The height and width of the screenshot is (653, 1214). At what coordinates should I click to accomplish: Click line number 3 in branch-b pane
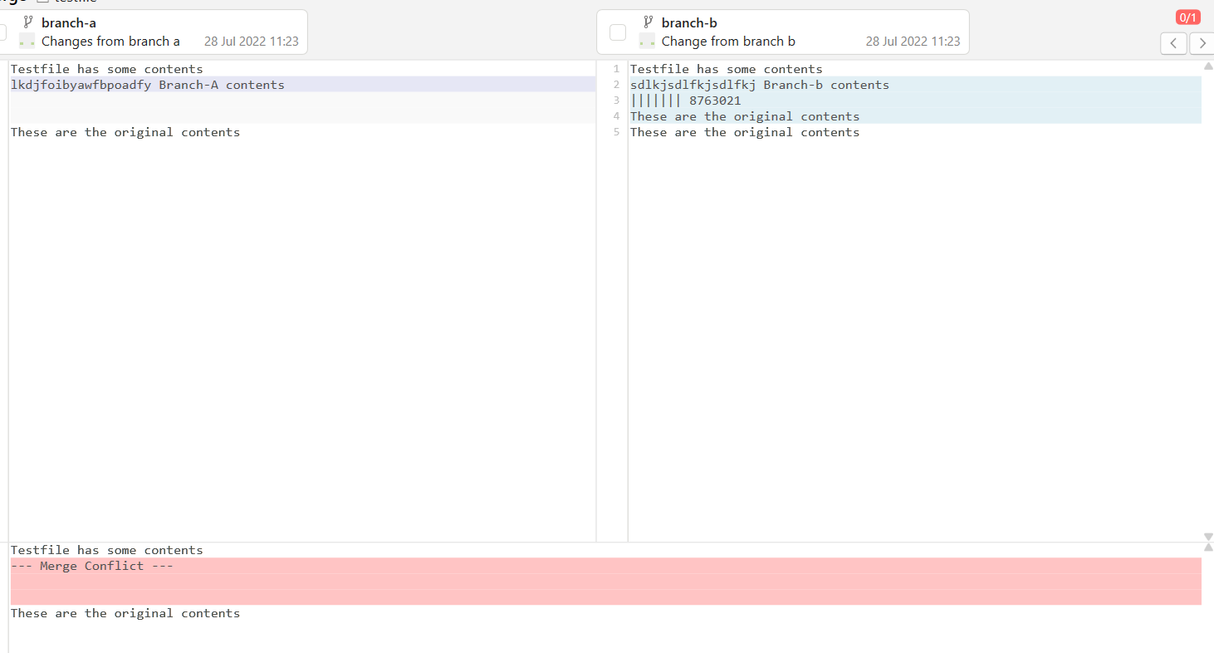point(616,100)
